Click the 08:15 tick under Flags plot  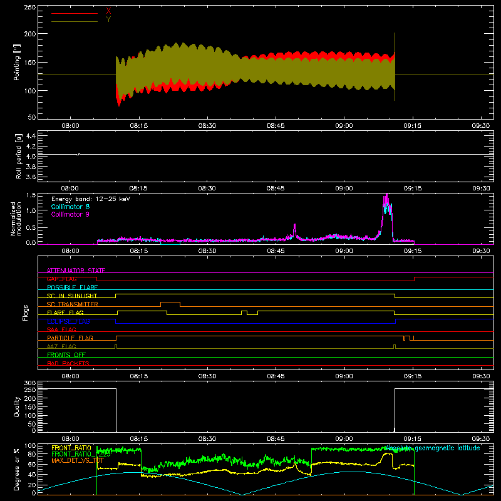138,376
